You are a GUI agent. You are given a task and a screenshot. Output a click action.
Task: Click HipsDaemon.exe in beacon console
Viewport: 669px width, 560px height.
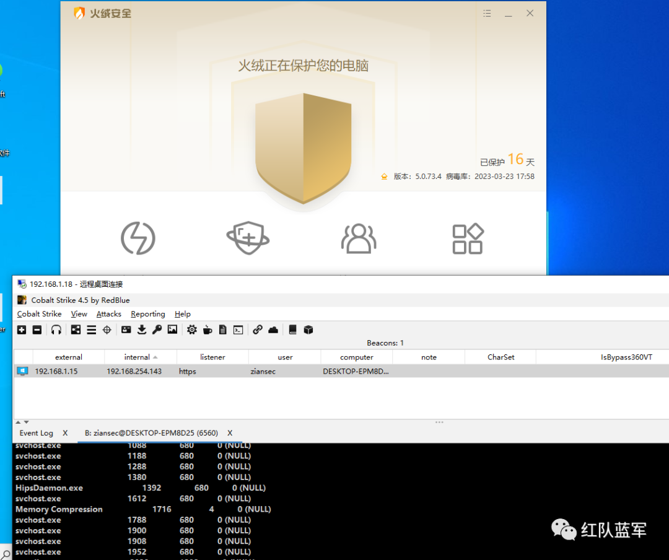click(49, 488)
